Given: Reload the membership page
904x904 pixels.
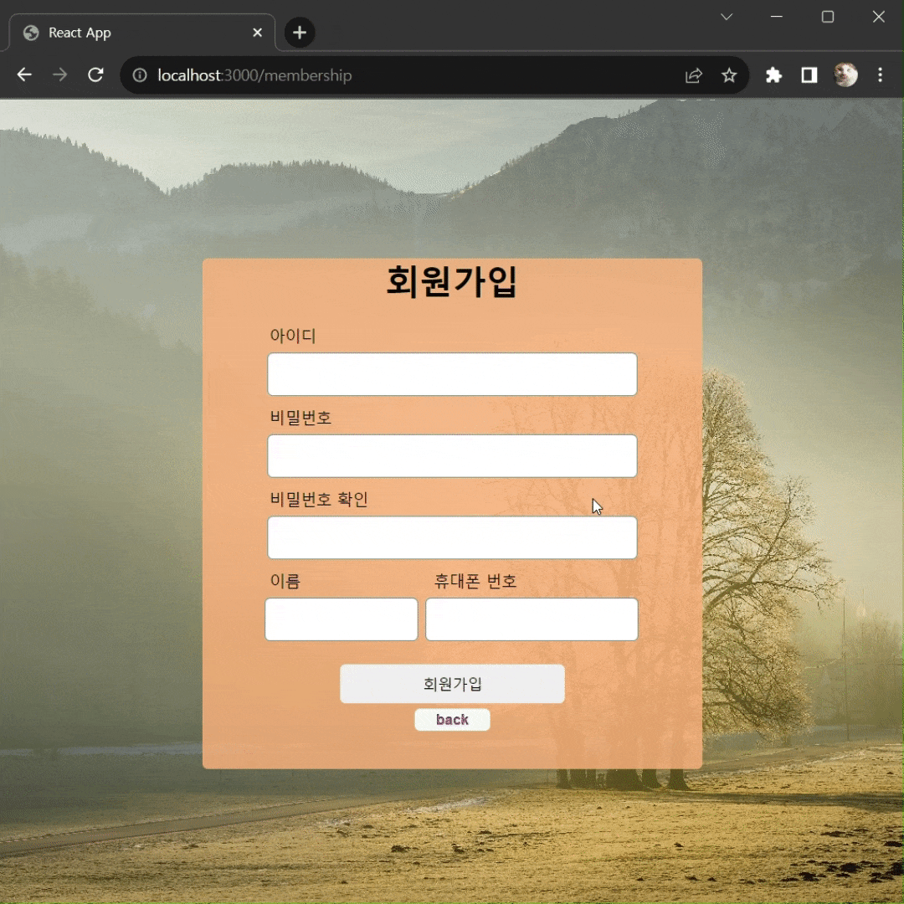Looking at the screenshot, I should (x=95, y=75).
